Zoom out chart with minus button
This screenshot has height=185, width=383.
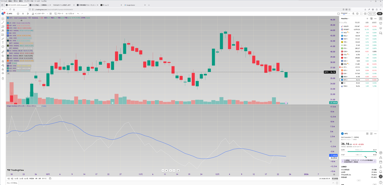[x=163, y=170]
